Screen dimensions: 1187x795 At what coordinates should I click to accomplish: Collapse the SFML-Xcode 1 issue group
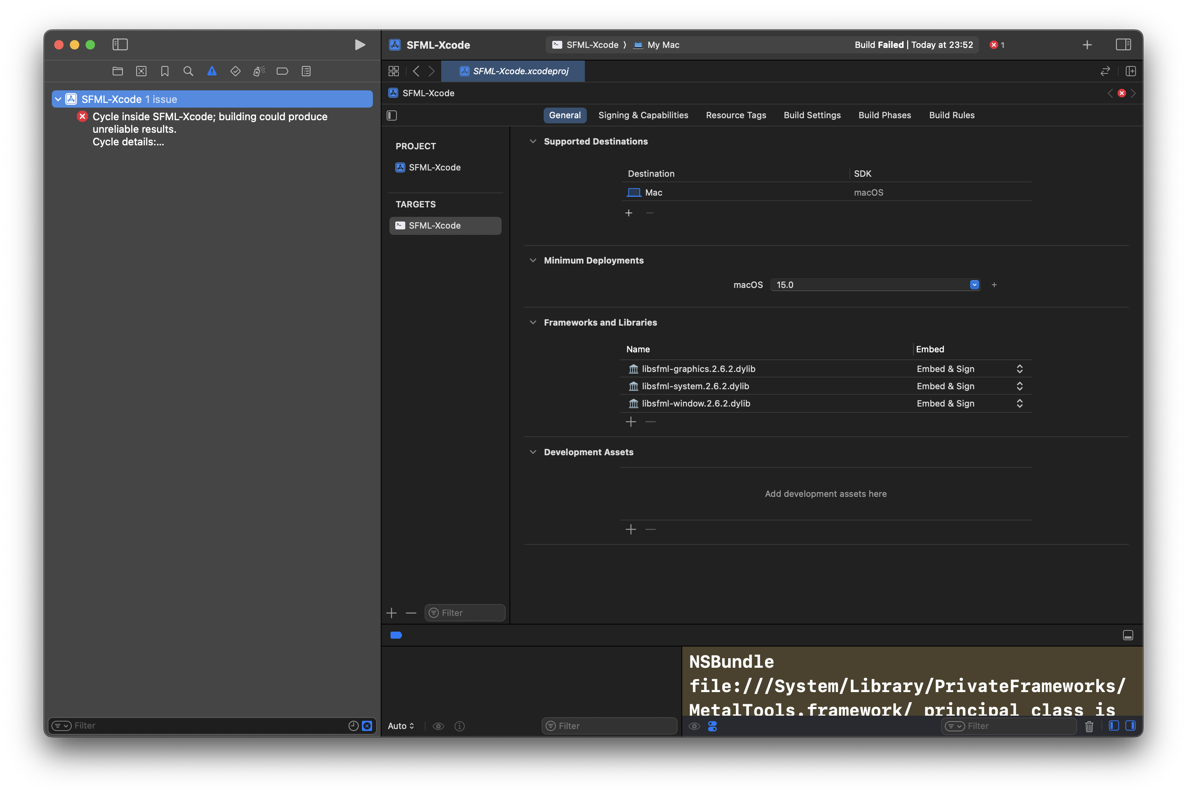tap(58, 99)
